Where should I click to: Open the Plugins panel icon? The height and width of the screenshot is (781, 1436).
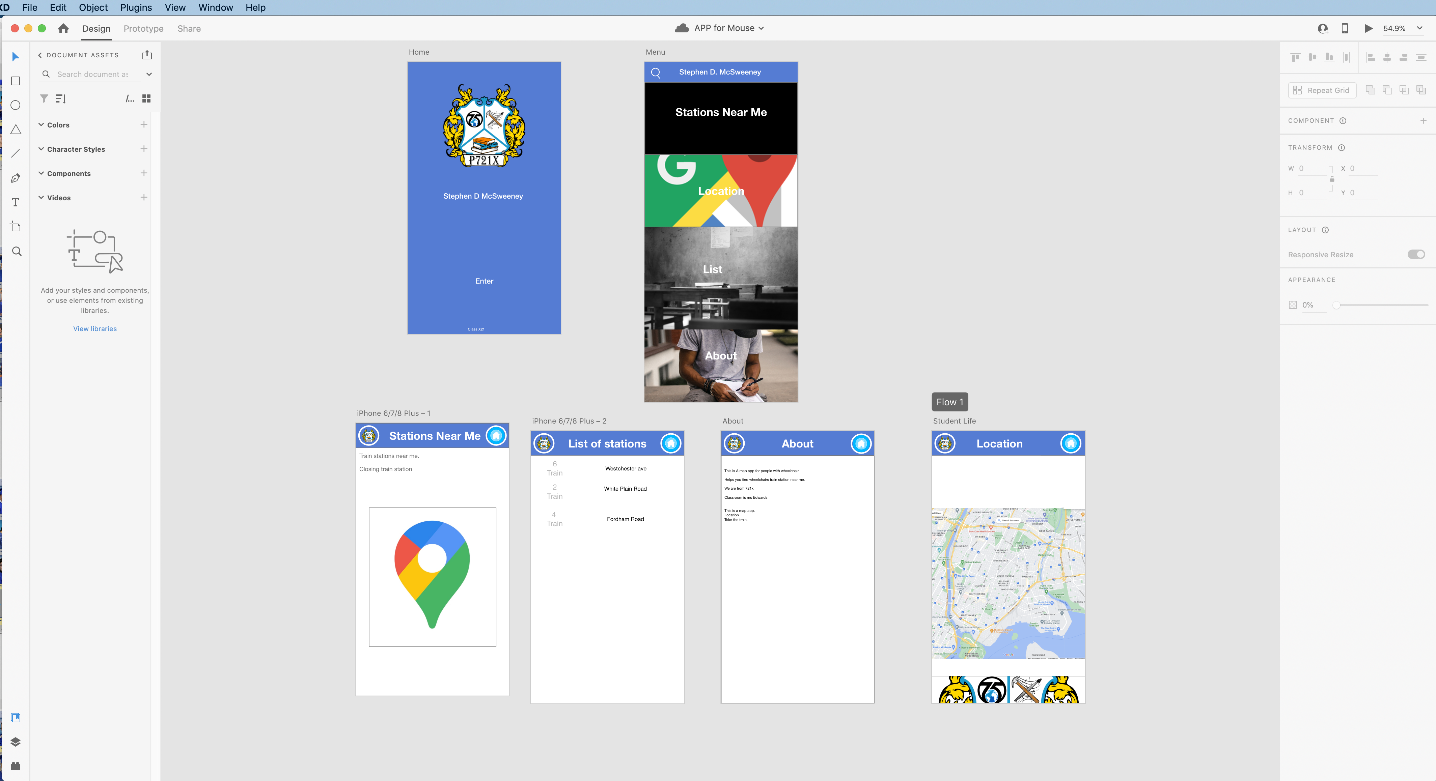point(16,766)
